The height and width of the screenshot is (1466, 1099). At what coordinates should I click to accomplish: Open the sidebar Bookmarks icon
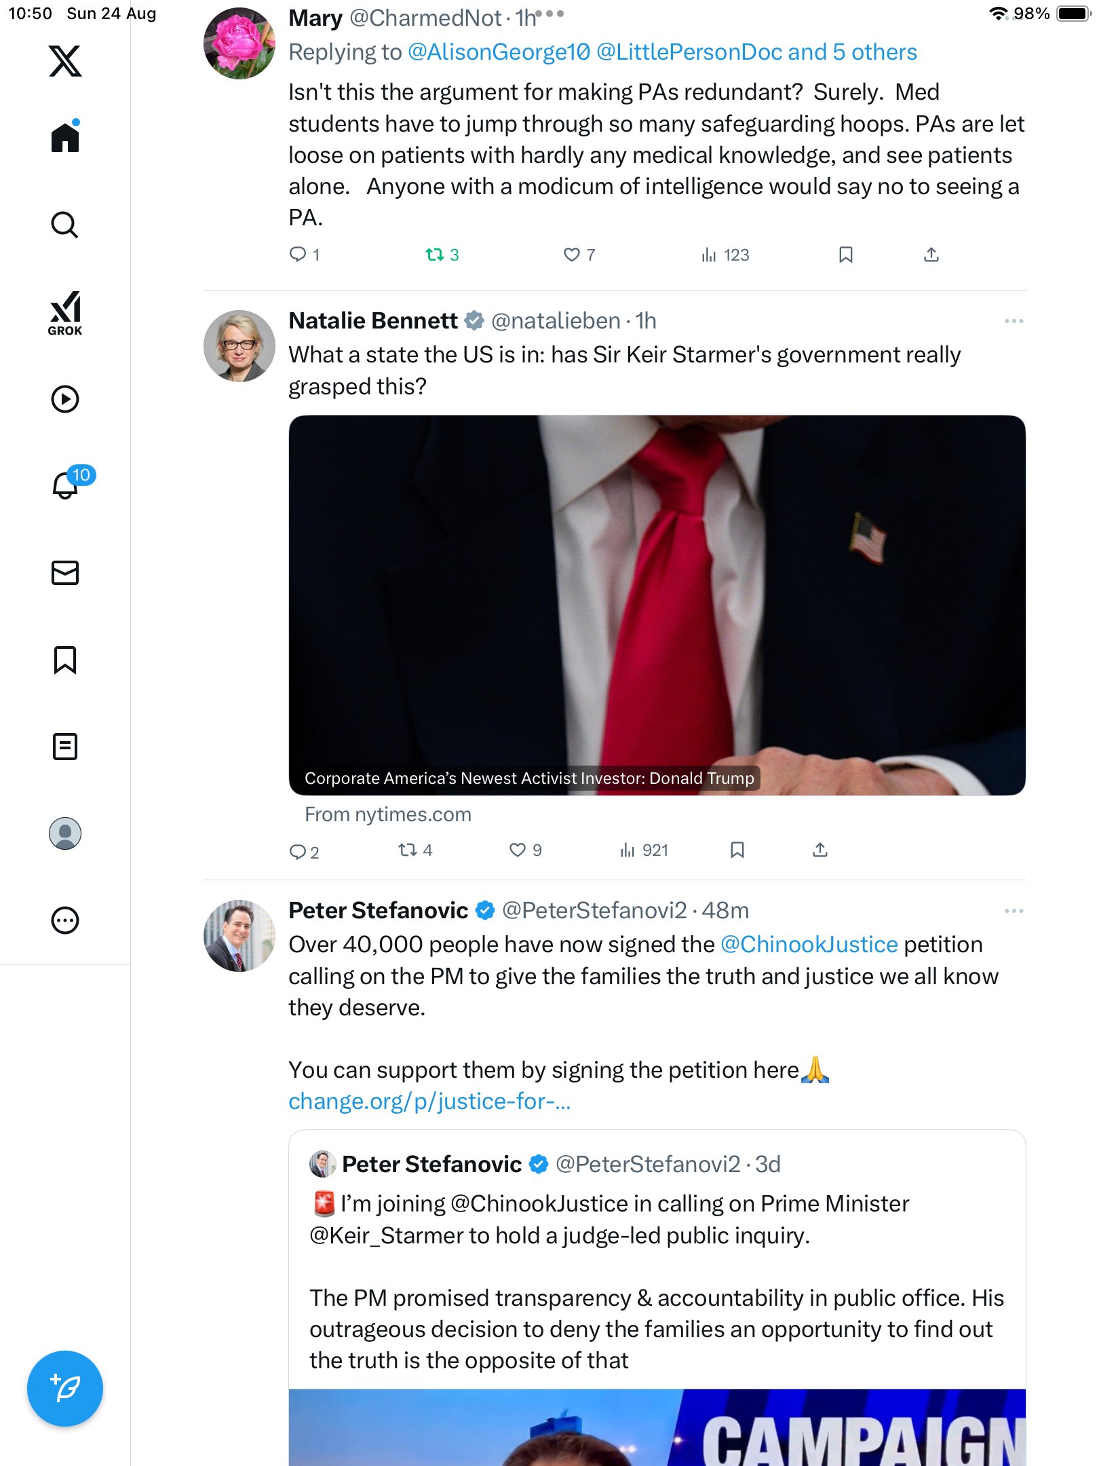click(65, 660)
